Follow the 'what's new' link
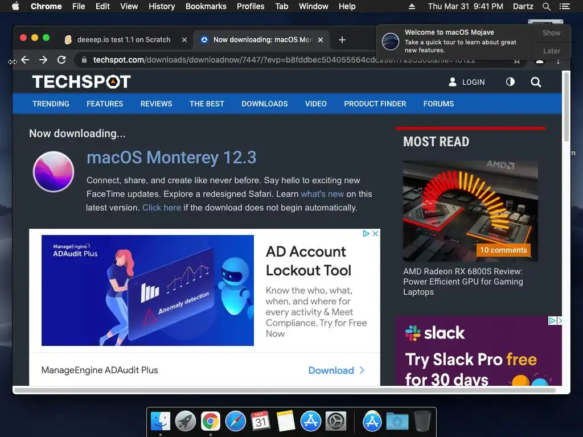The height and width of the screenshot is (437, 583). click(x=322, y=194)
